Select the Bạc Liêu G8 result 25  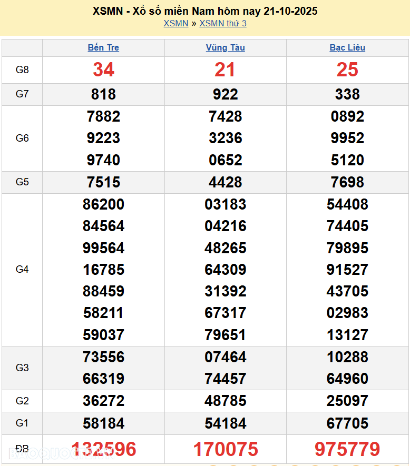point(347,70)
